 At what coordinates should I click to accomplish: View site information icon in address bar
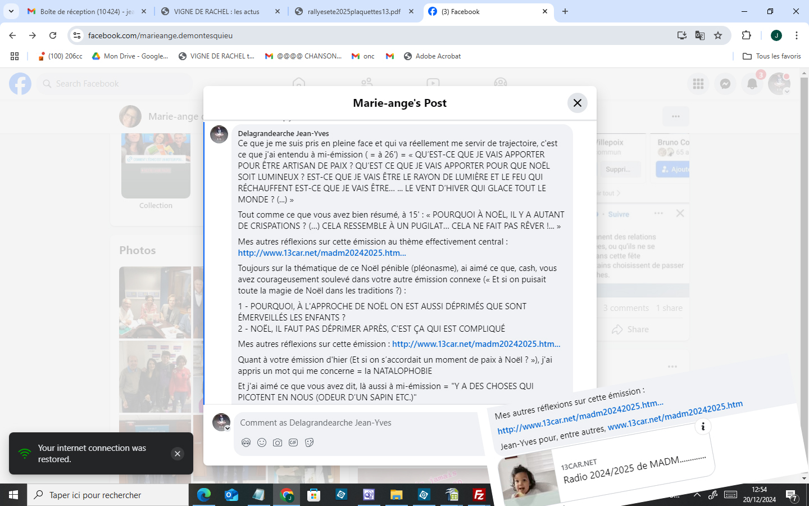click(77, 35)
